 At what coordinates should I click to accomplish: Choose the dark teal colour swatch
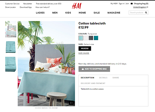click(96, 38)
